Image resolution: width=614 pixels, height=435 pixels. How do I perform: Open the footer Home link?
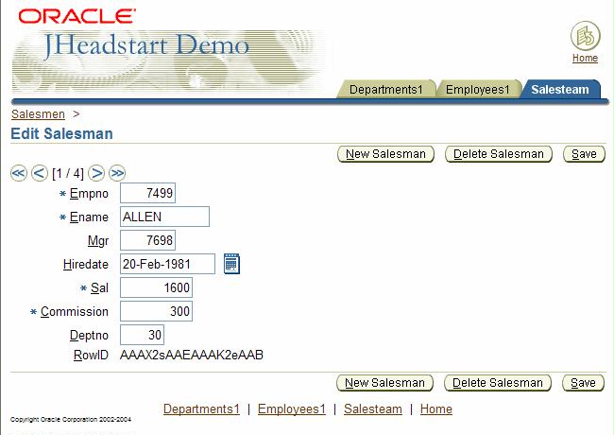435,409
